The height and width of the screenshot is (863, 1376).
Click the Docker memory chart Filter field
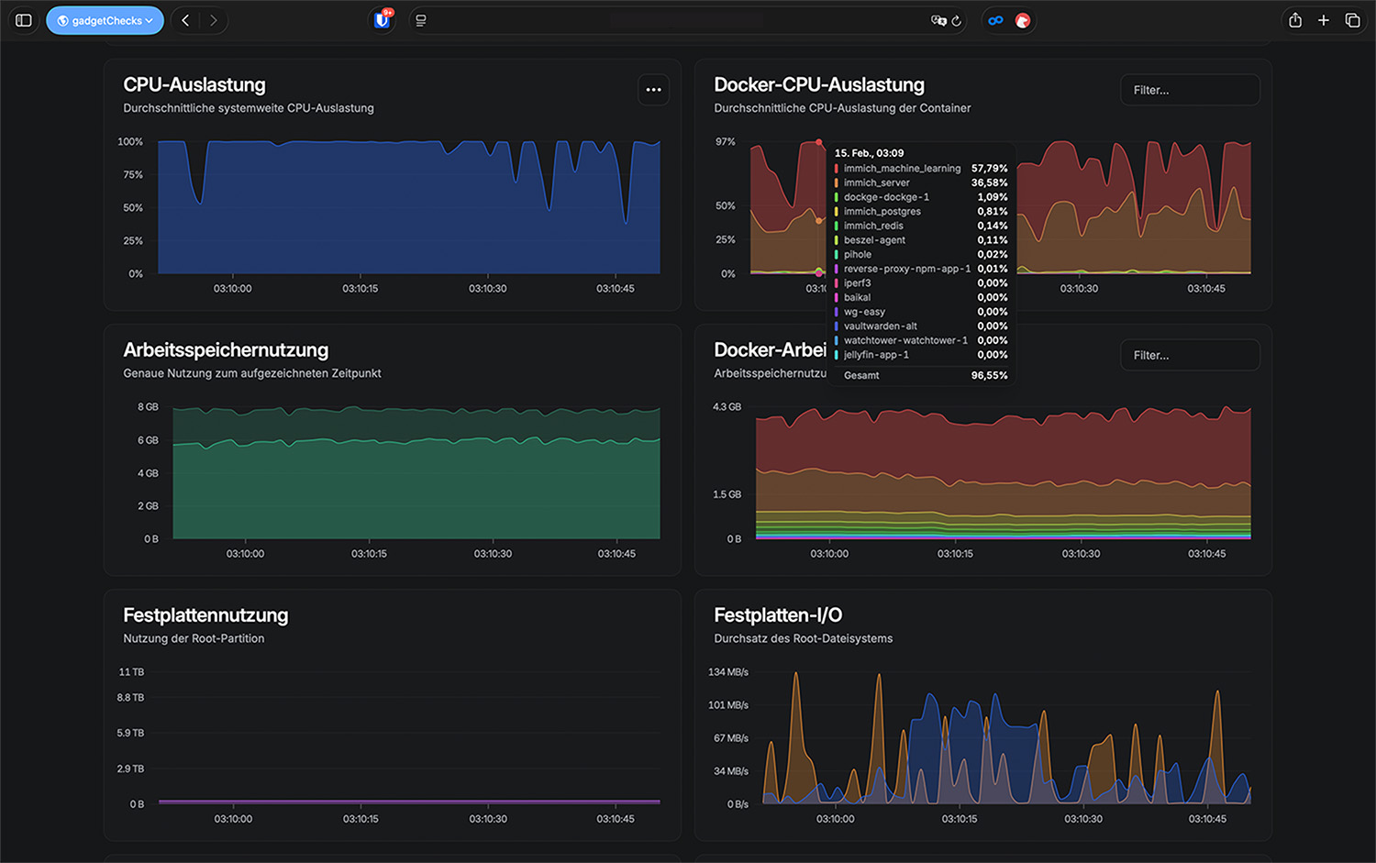(1189, 355)
